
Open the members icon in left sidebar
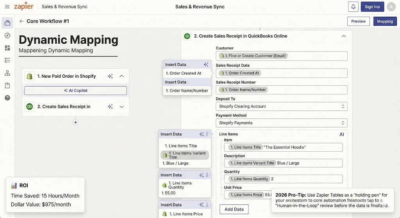point(7,73)
